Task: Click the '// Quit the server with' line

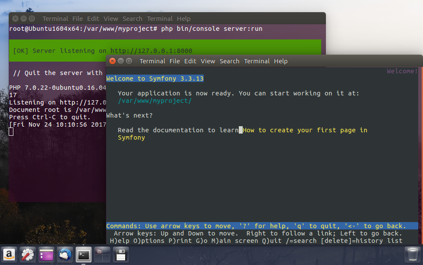Action: (58, 73)
